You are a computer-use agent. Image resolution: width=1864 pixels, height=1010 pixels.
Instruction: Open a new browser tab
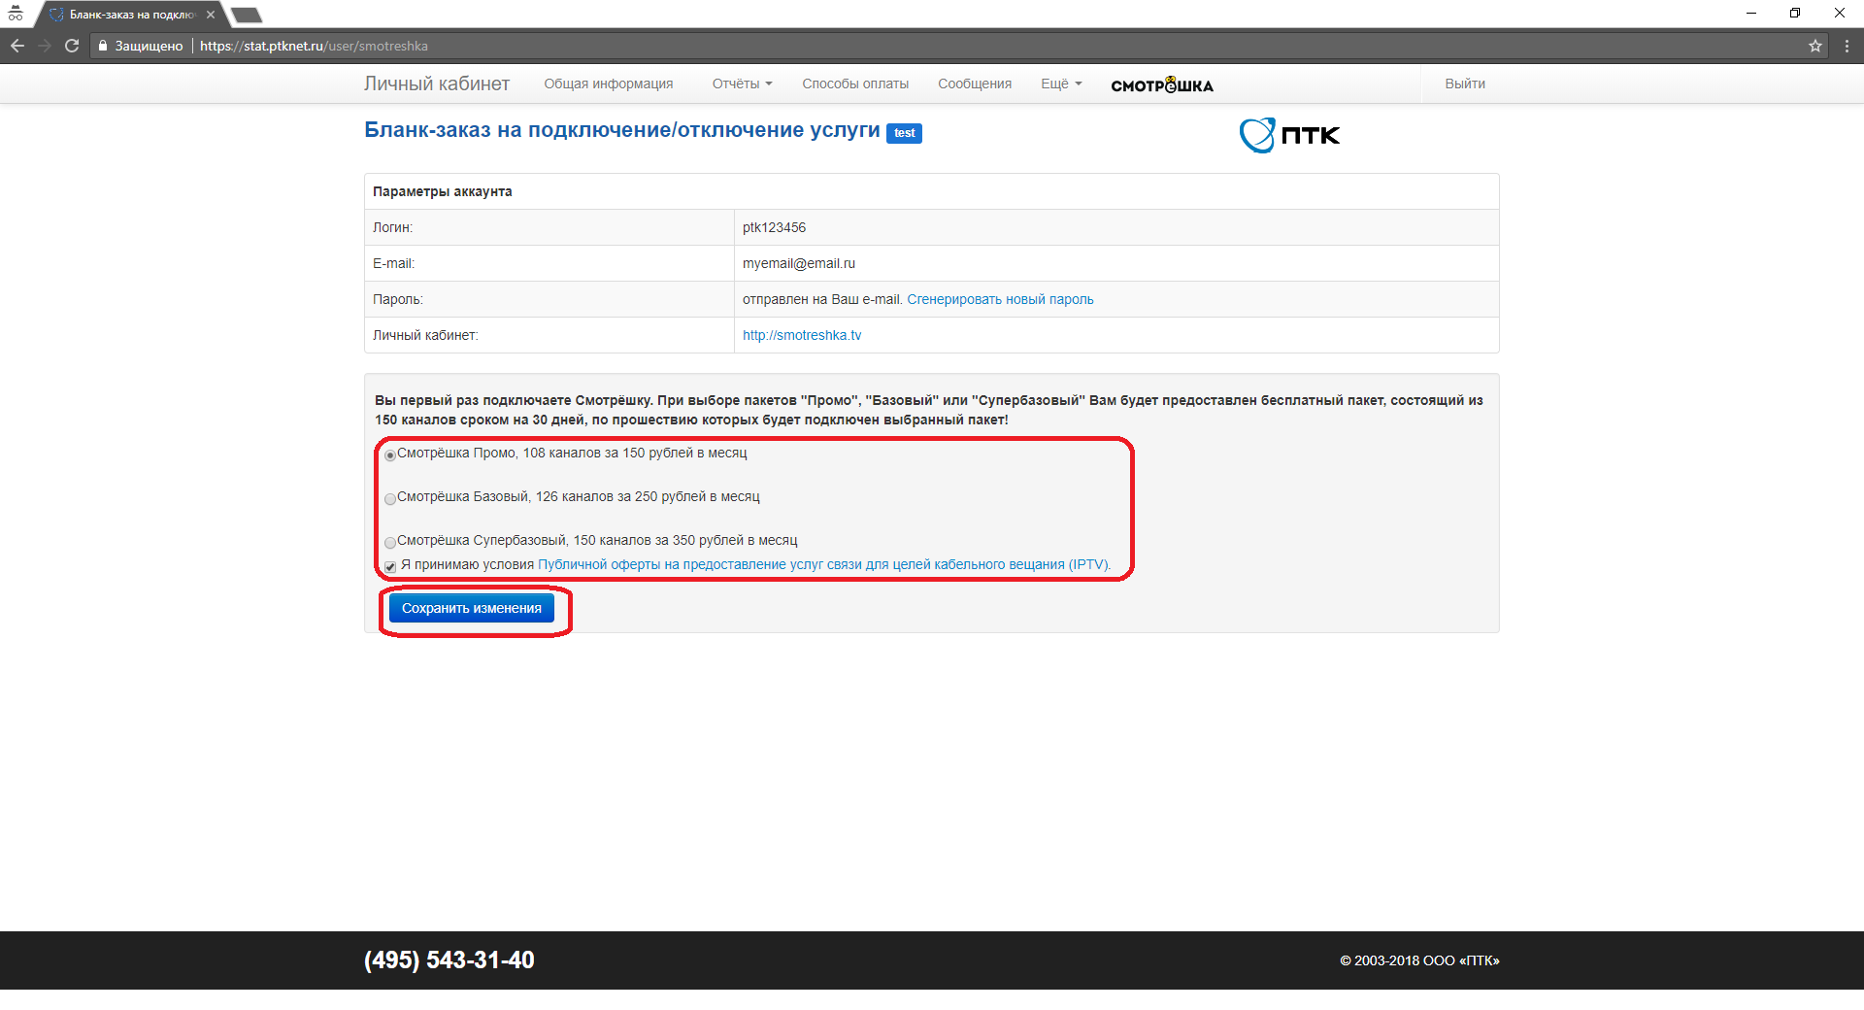click(247, 15)
